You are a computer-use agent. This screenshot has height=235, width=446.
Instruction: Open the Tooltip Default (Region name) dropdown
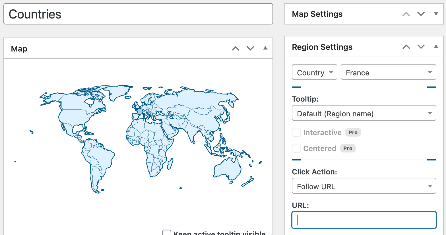click(x=364, y=113)
